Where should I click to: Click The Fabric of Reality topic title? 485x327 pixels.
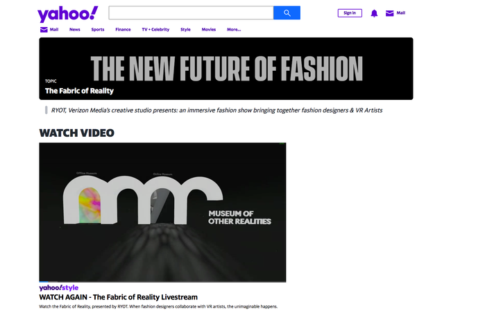coord(79,91)
